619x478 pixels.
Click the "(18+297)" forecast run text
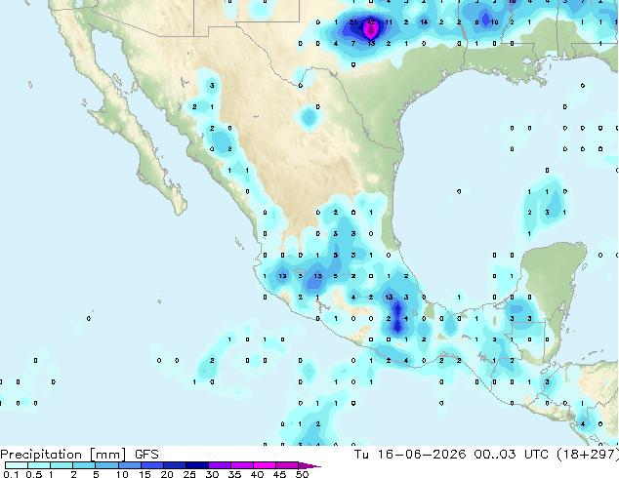(x=587, y=455)
